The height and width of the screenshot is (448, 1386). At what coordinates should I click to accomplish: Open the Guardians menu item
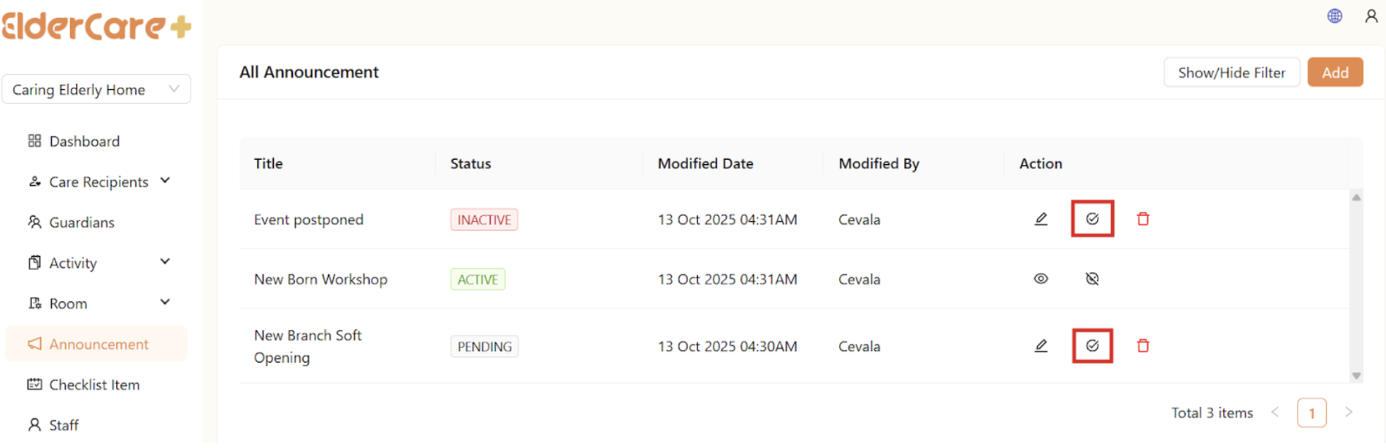[x=81, y=223]
